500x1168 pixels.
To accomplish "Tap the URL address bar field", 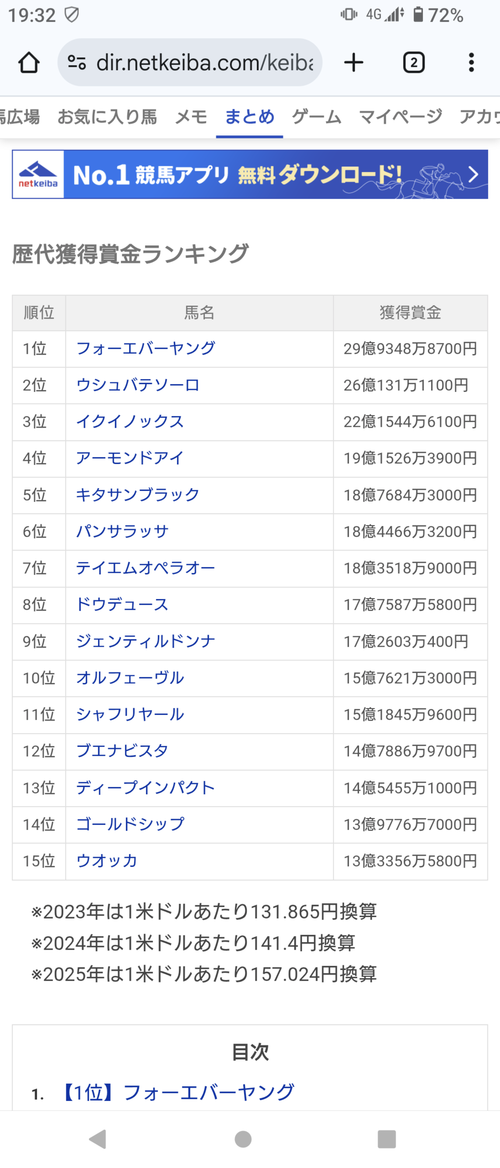I will click(204, 63).
